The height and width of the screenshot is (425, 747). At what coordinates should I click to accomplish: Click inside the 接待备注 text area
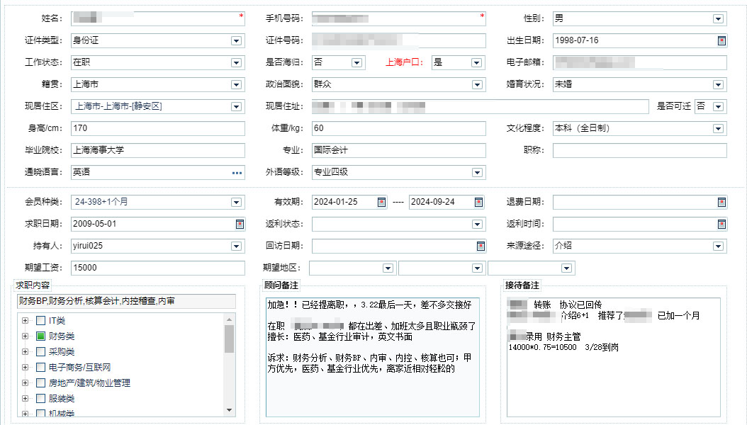pos(614,358)
